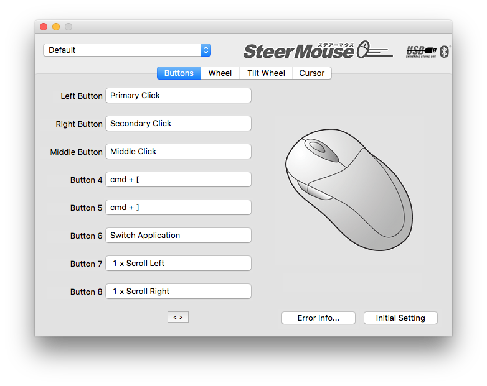
Task: Open the Middle Button Middle Click field
Action: point(178,151)
